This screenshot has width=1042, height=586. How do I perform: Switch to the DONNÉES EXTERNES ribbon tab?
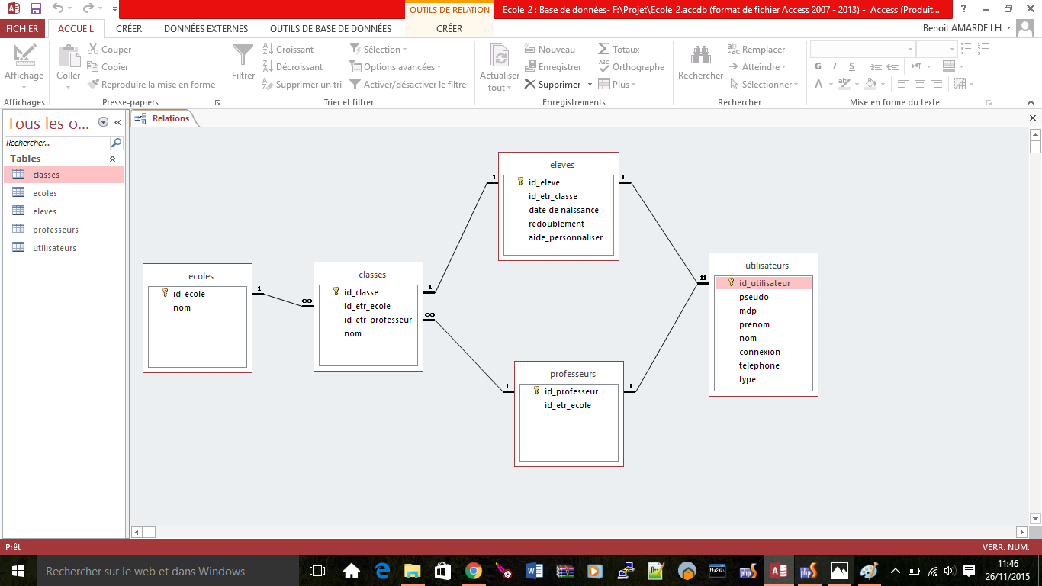point(206,29)
